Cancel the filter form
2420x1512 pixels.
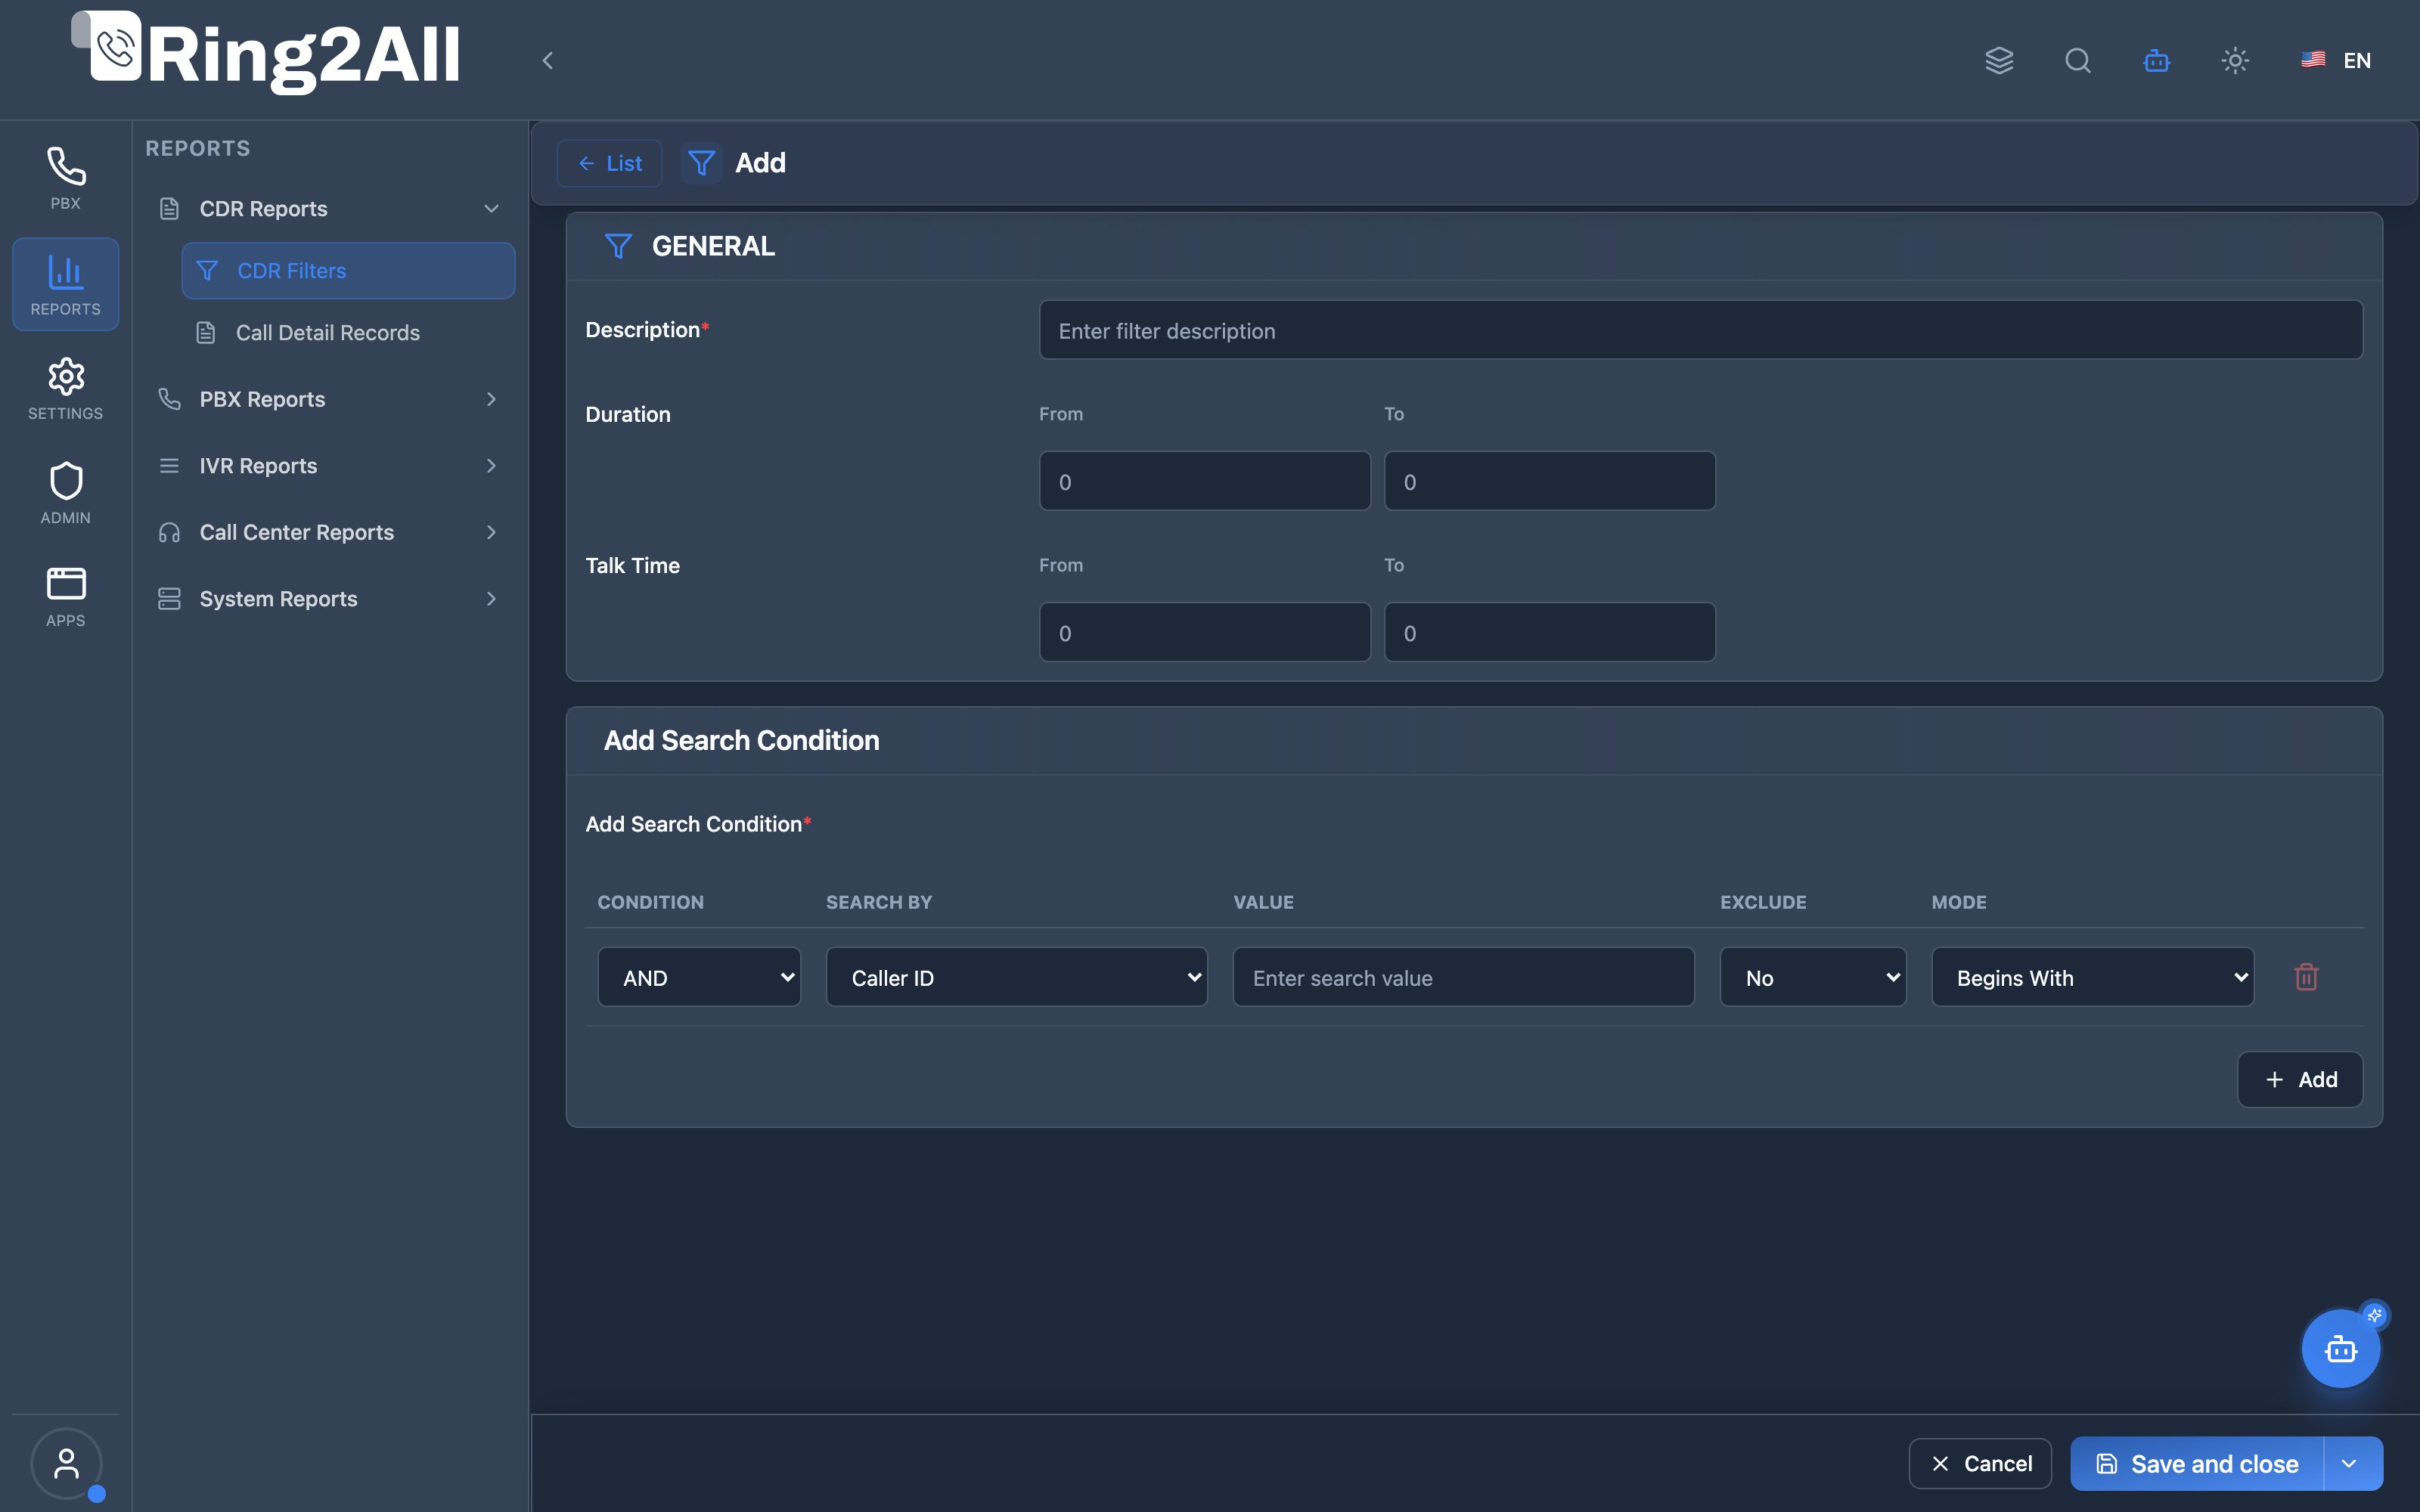tap(1980, 1464)
